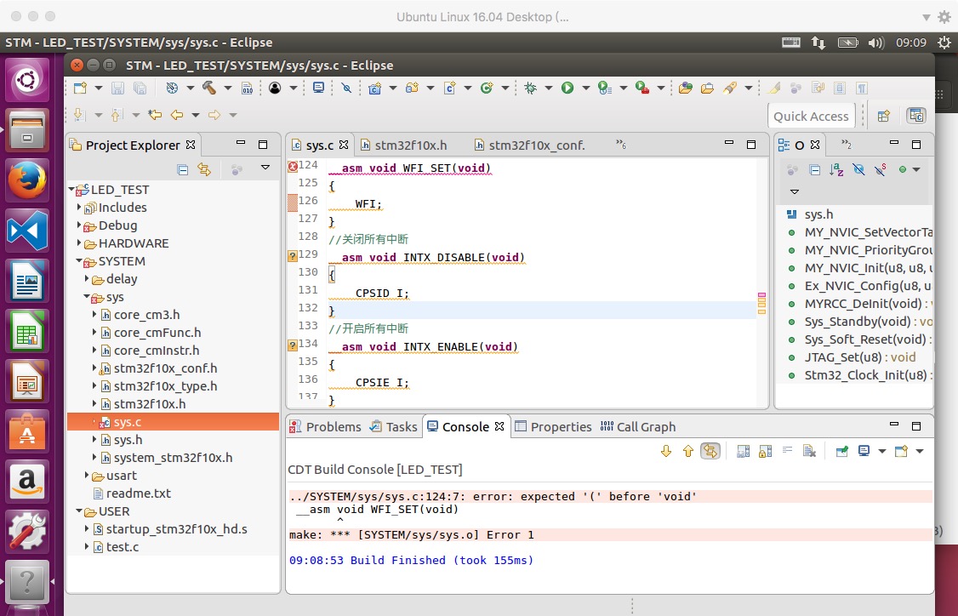Click the clock showing 09:09

click(911, 43)
